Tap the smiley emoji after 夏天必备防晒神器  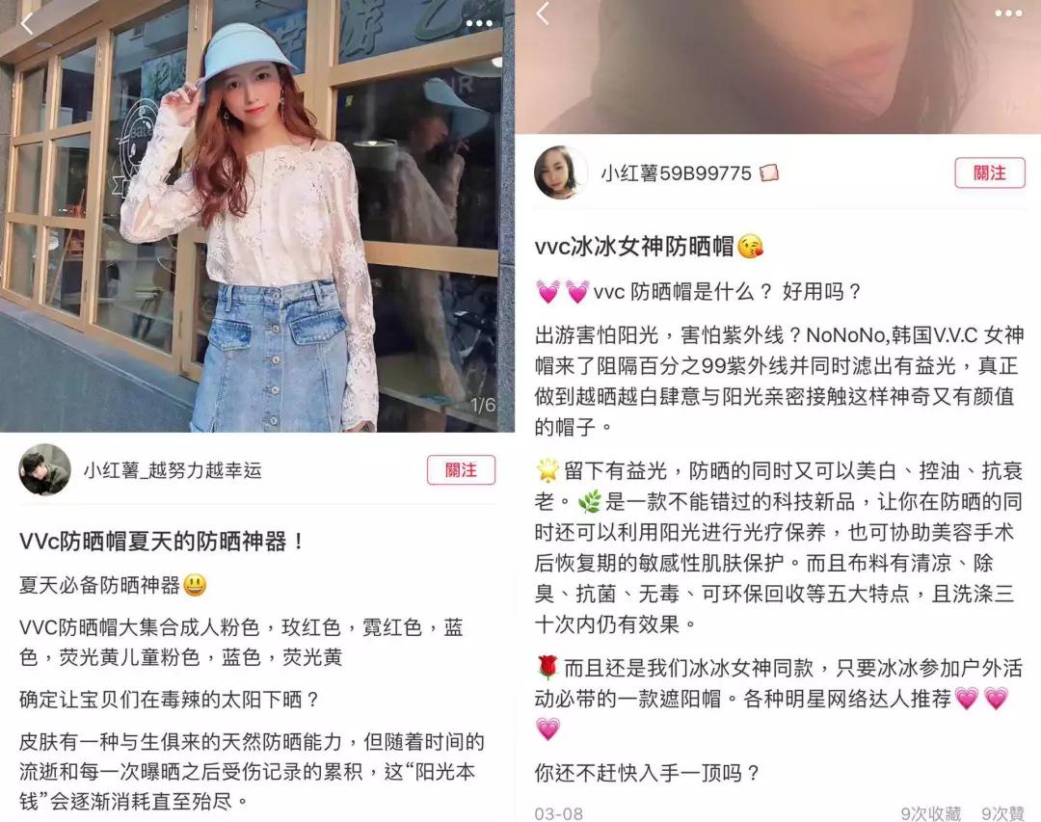(195, 585)
